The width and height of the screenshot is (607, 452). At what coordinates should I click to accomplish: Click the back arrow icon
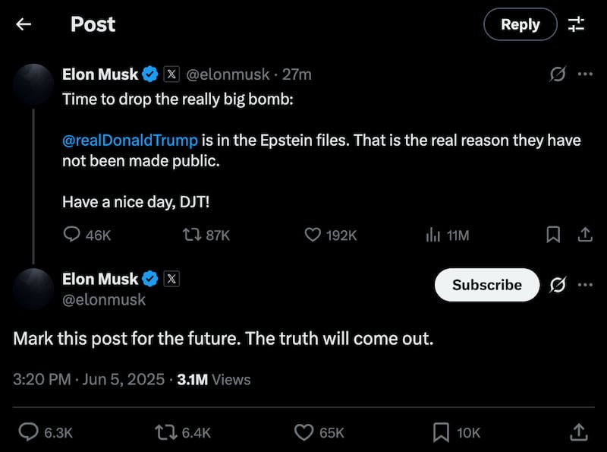(24, 24)
